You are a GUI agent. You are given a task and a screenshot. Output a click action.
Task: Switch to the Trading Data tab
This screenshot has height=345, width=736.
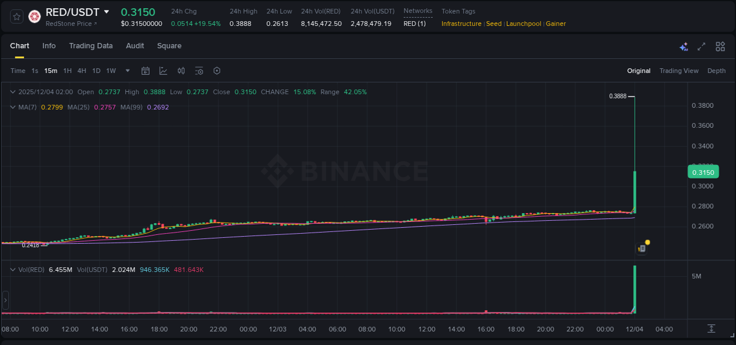[91, 46]
